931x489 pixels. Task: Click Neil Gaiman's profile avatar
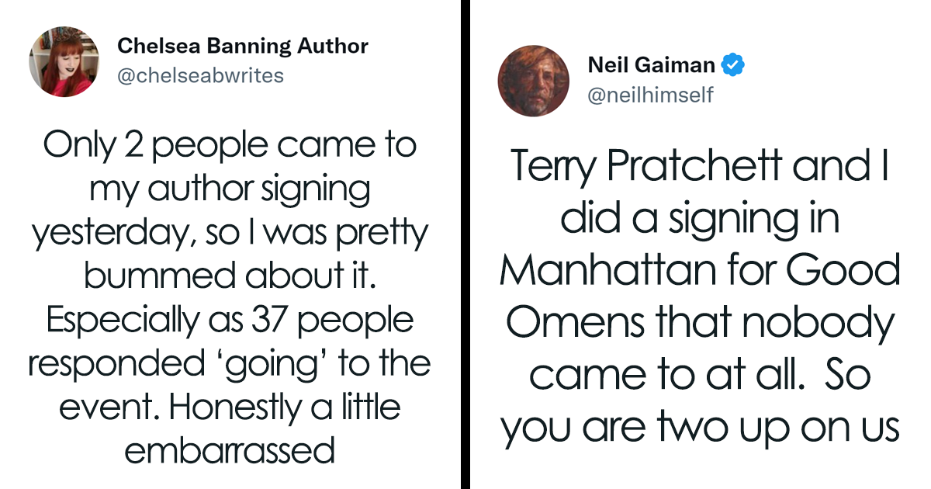coord(533,81)
